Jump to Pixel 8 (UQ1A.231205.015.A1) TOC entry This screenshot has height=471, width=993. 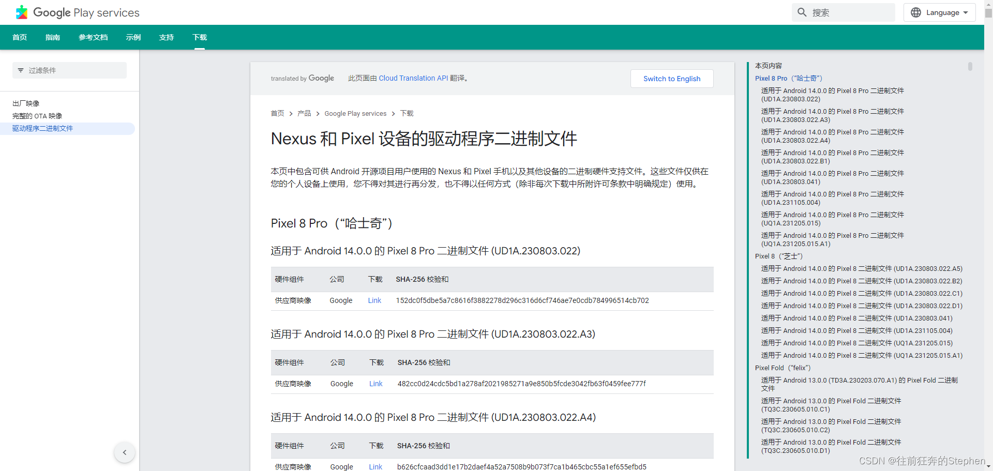pos(862,356)
